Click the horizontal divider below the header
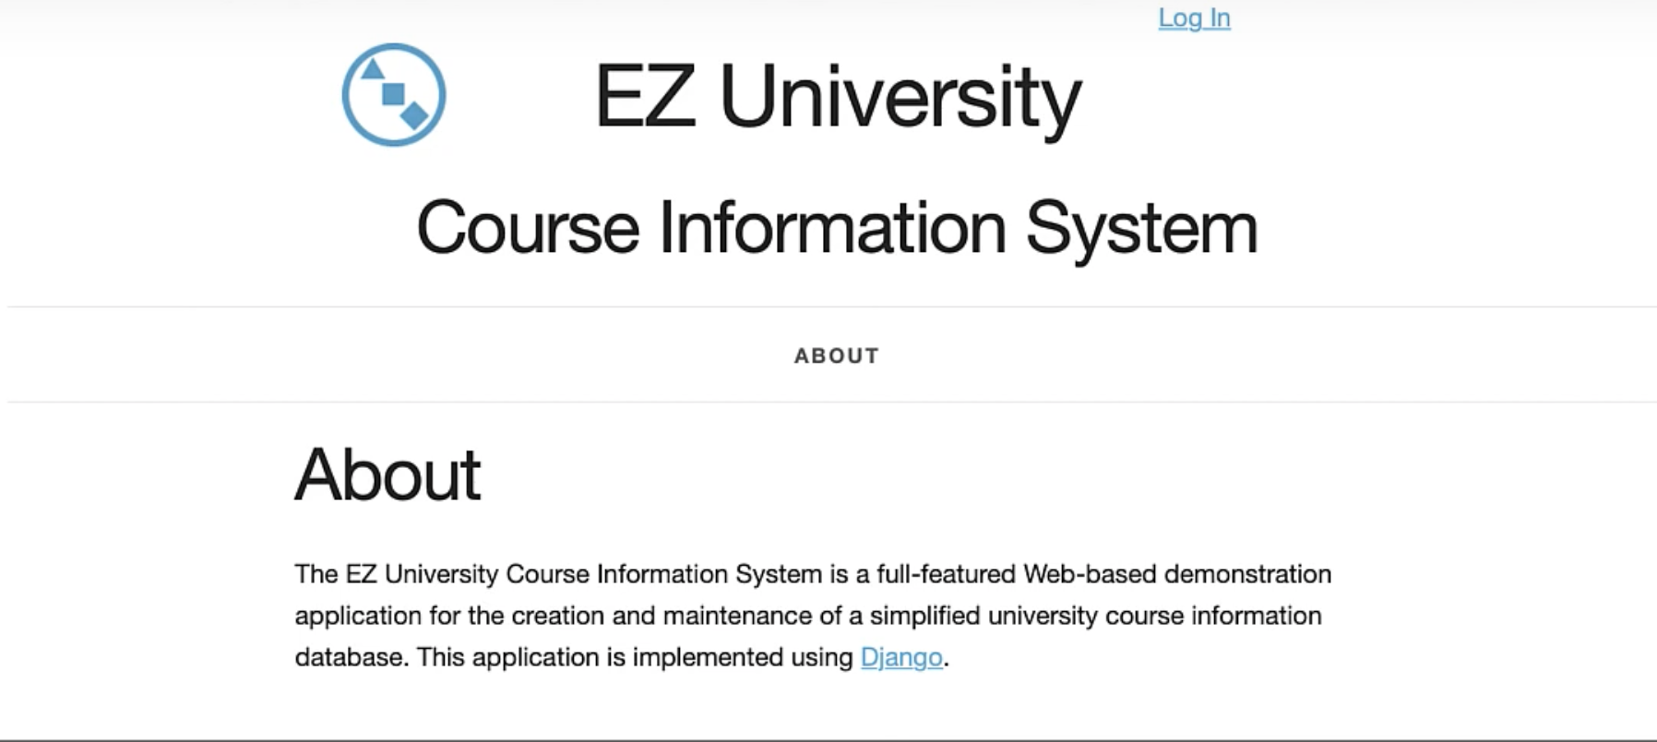Screen dimensions: 1657x742 click(828, 305)
